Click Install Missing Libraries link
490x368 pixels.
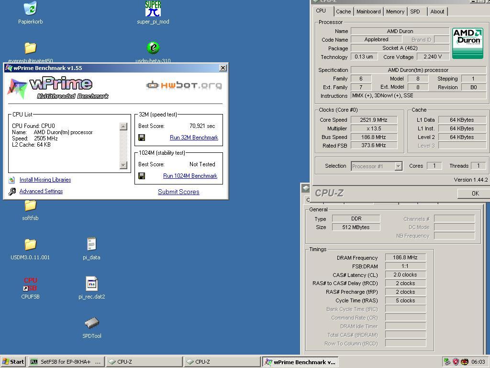pos(45,180)
